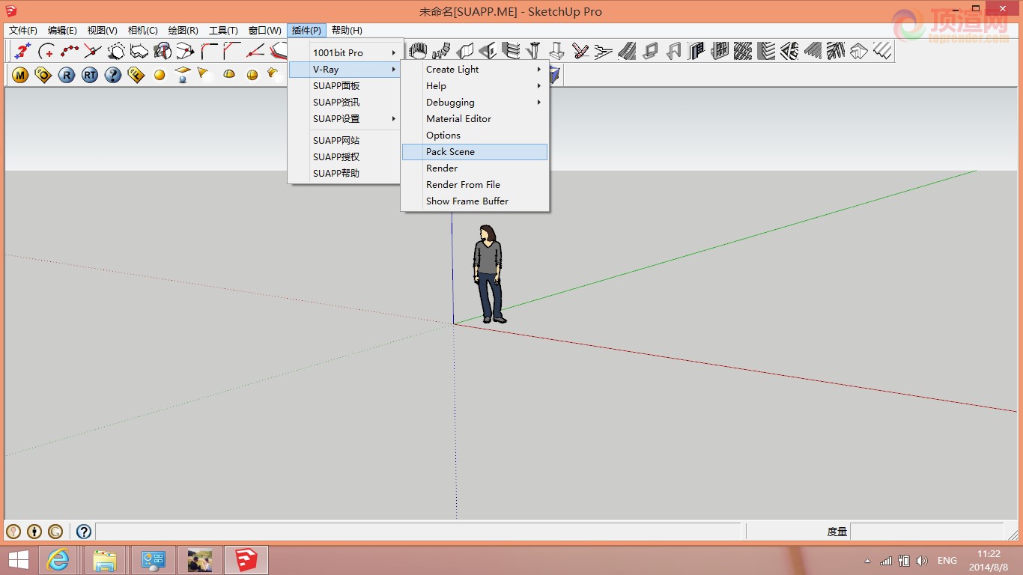Select the V-Ray dome light icon
This screenshot has width=1023, height=575.
229,75
